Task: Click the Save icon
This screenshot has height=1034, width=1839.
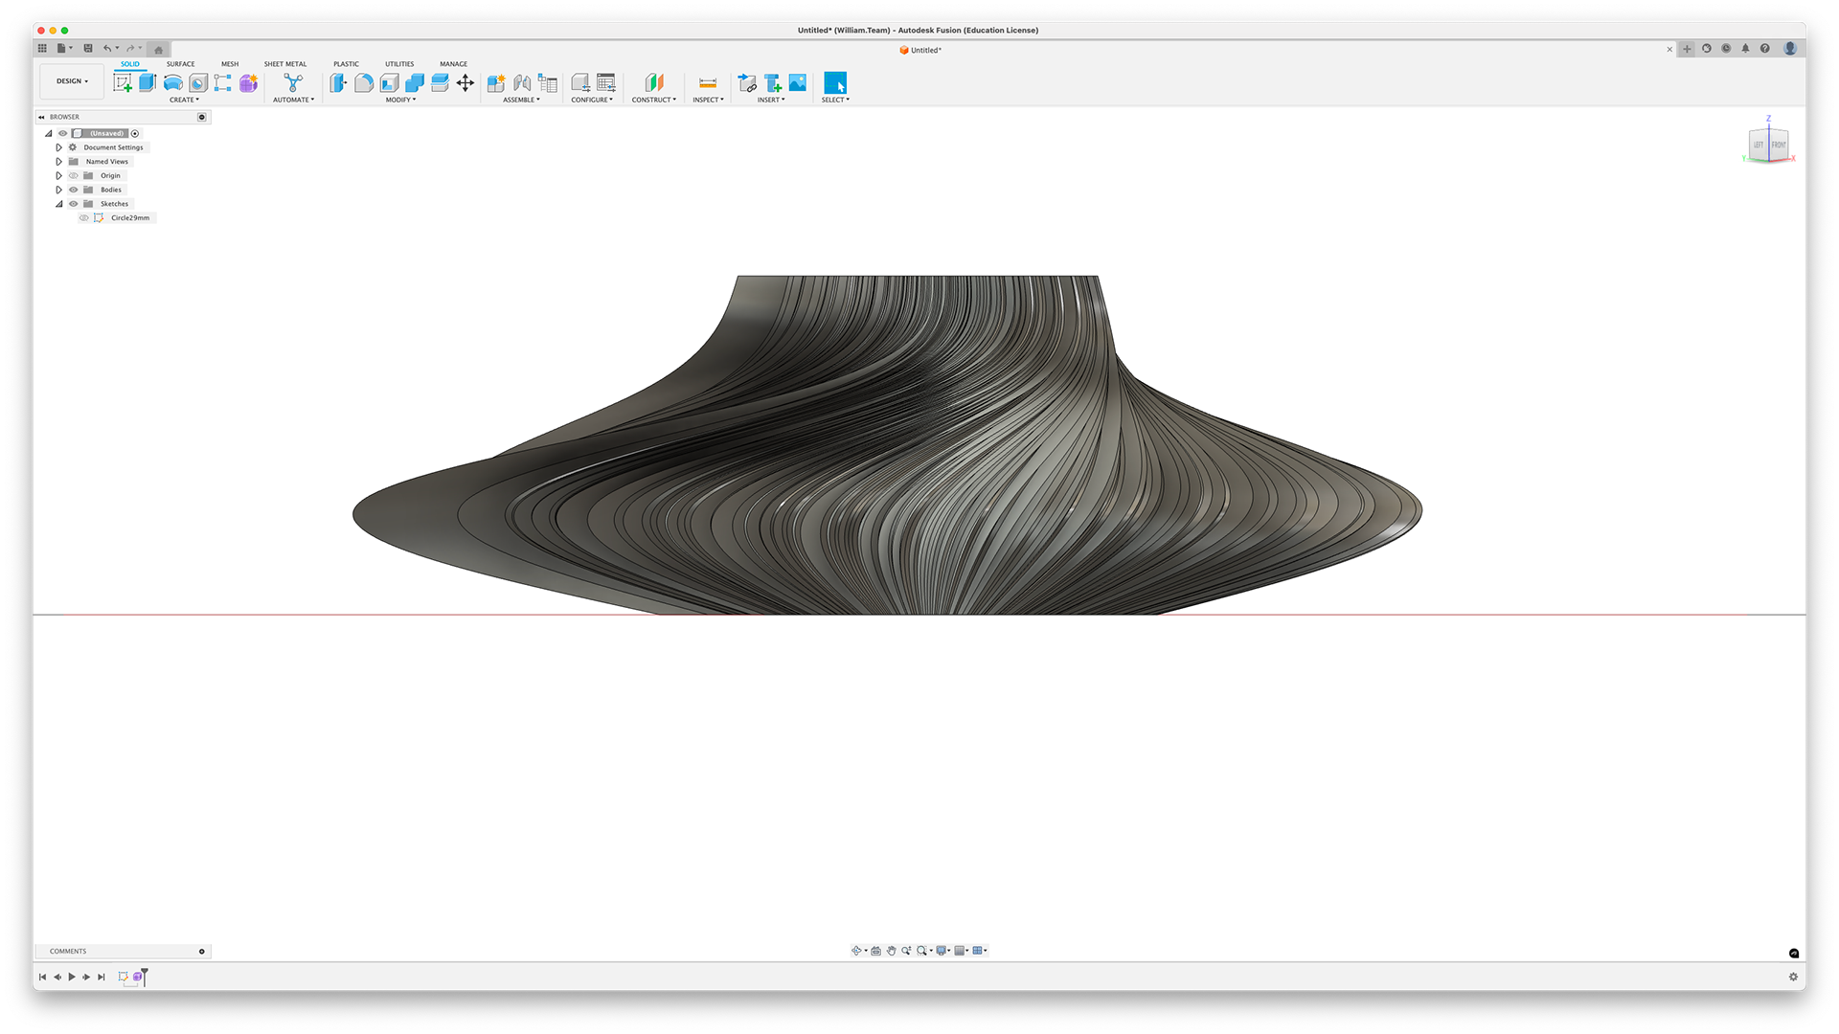Action: tap(88, 48)
